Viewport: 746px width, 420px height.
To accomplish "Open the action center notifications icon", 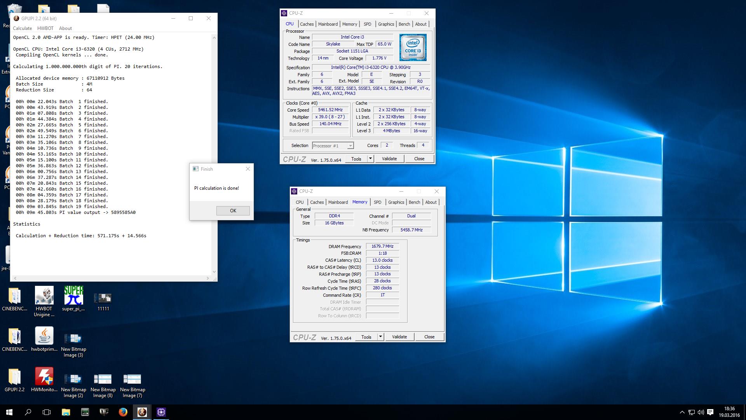I will coord(710,412).
